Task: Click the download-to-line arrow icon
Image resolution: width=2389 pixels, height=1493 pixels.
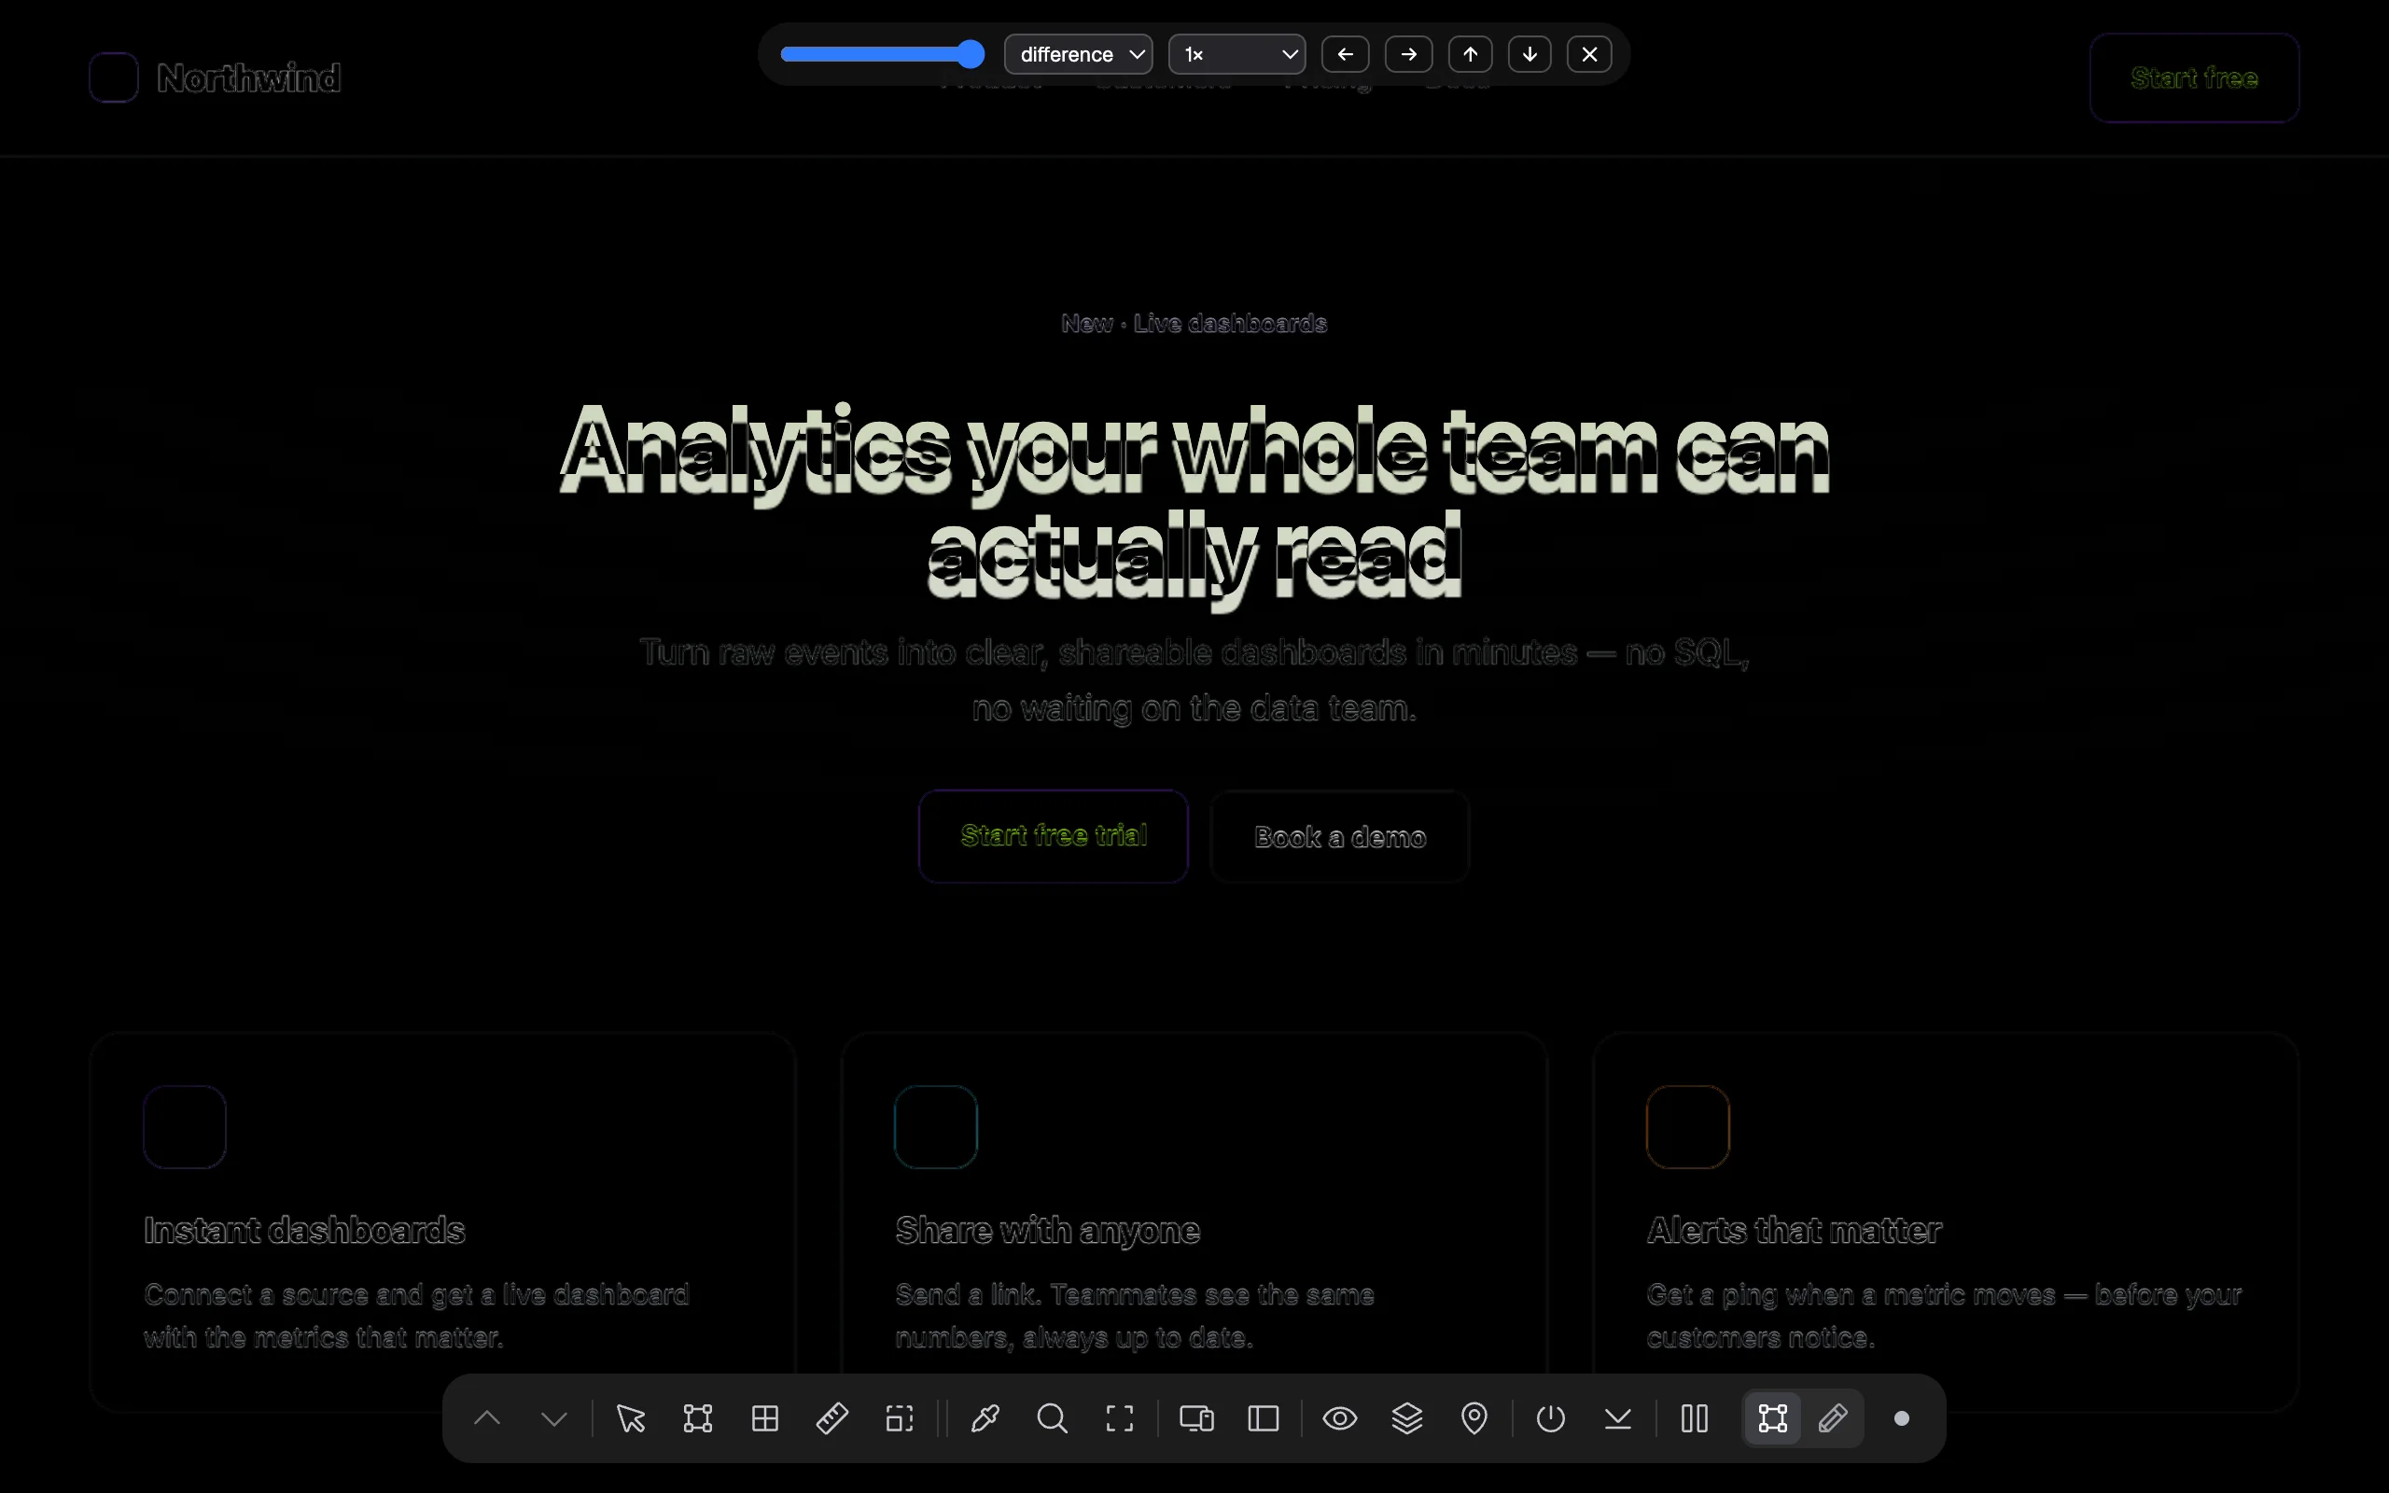Action: coord(1618,1419)
